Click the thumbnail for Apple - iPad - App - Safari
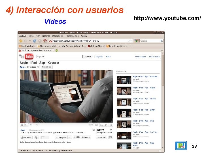Image resolution: width=204 pixels, height=153 pixels. [x=124, y=113]
